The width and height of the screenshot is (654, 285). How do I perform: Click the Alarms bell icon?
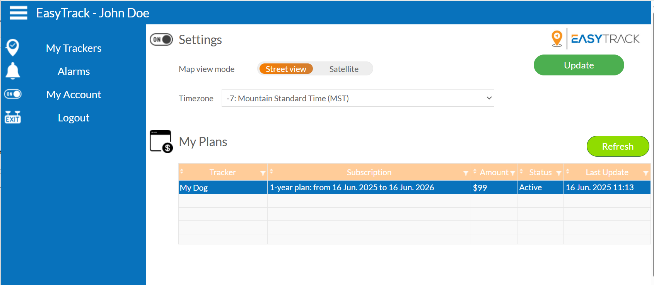click(x=13, y=71)
